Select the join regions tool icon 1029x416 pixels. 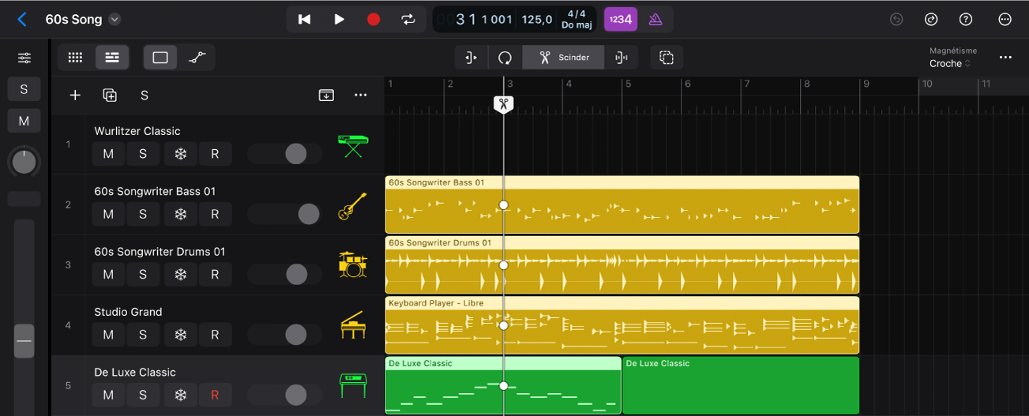(x=622, y=58)
